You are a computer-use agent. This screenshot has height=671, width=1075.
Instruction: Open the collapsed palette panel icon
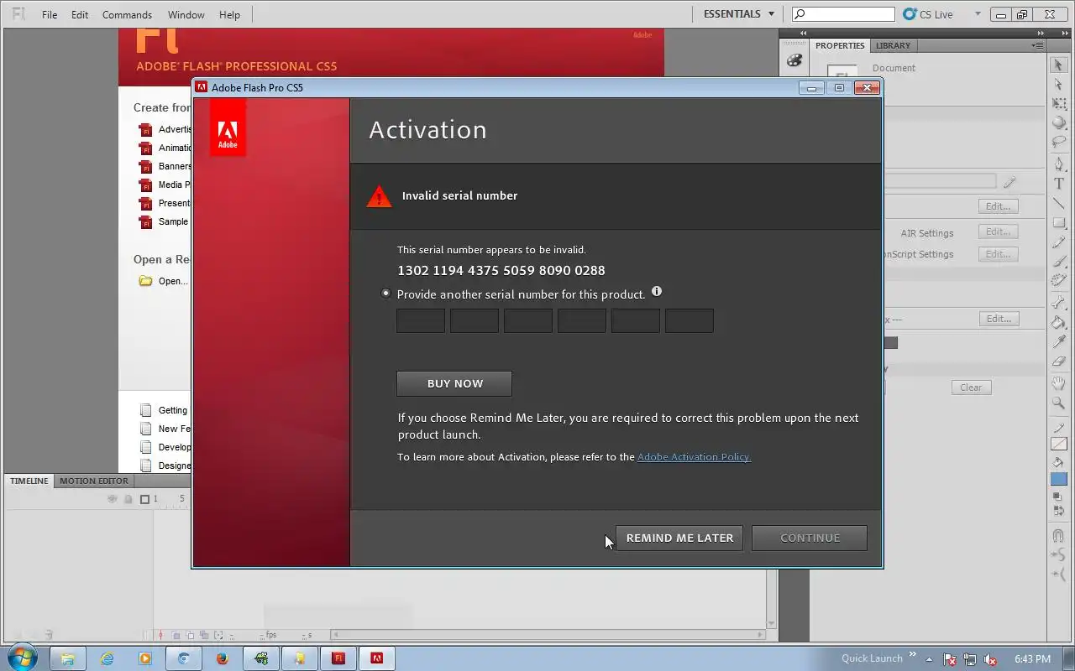(x=794, y=60)
